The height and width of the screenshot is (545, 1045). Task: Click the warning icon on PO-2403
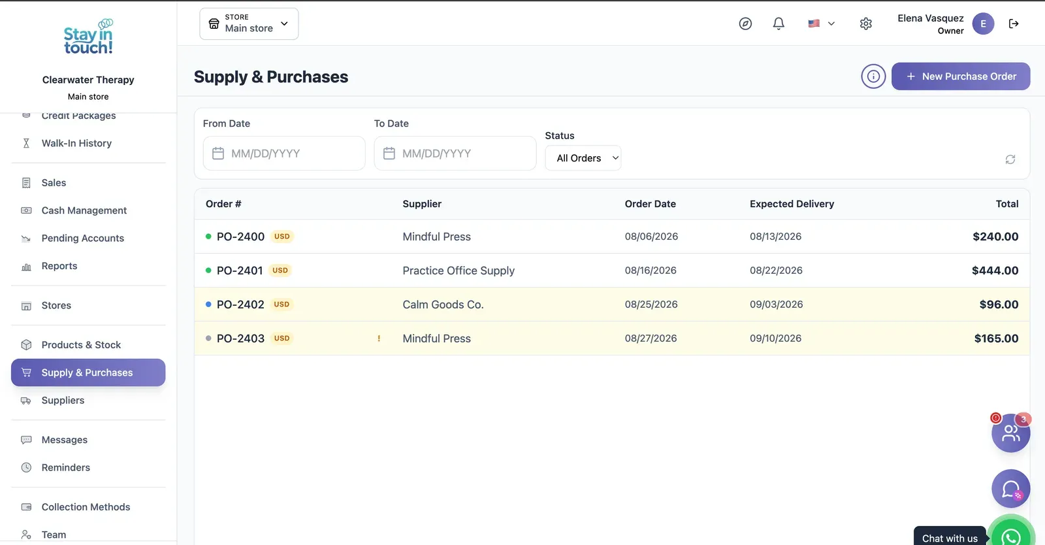point(379,339)
